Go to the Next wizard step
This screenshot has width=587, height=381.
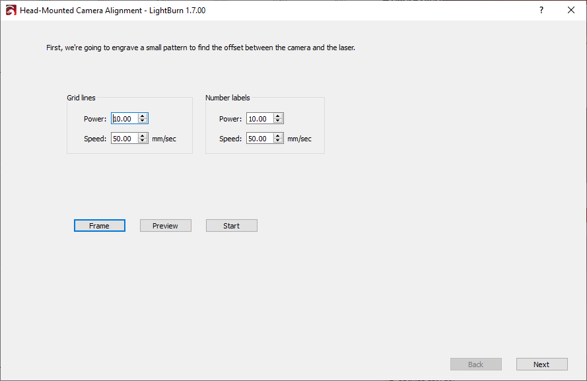pyautogui.click(x=541, y=364)
